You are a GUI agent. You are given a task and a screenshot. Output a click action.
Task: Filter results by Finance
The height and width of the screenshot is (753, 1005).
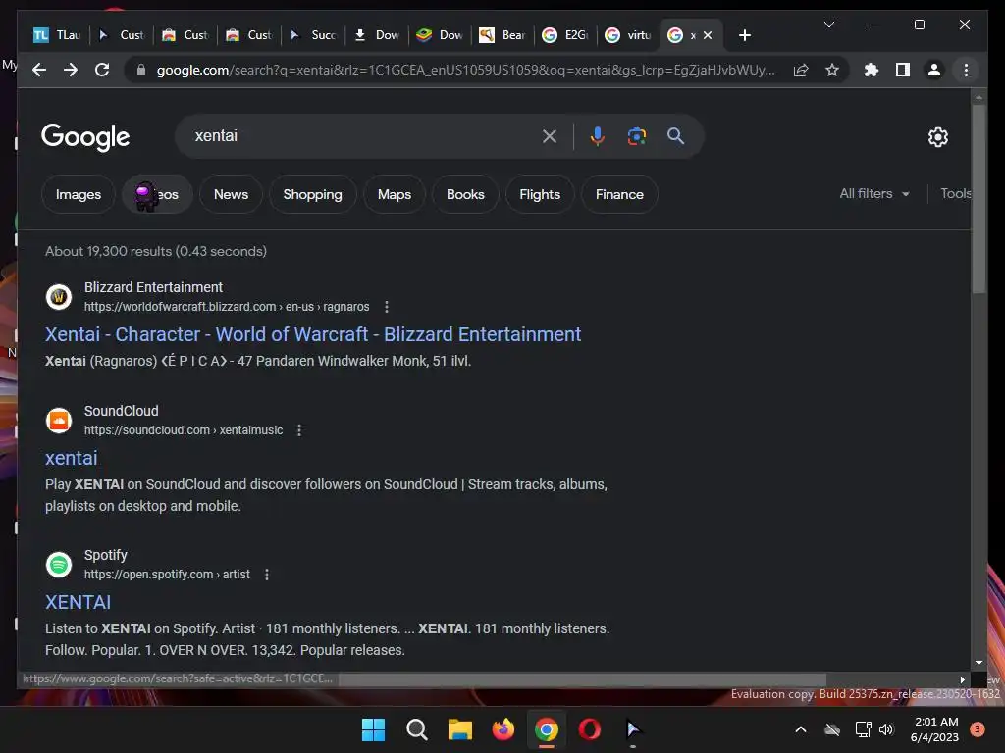[x=619, y=194]
